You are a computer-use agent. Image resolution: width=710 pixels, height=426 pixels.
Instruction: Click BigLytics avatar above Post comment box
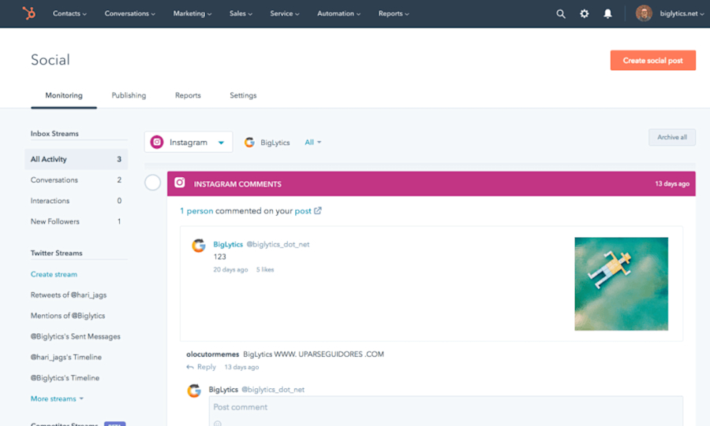[x=194, y=391]
